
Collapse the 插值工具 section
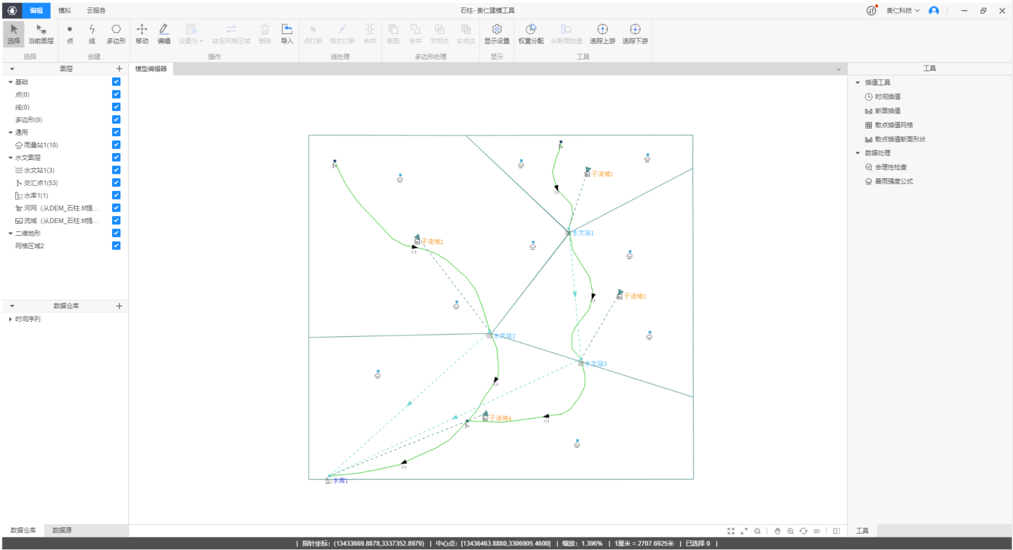(857, 83)
